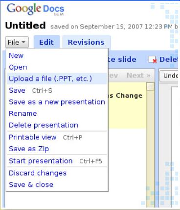Choose Save as a new presentation

point(57,102)
